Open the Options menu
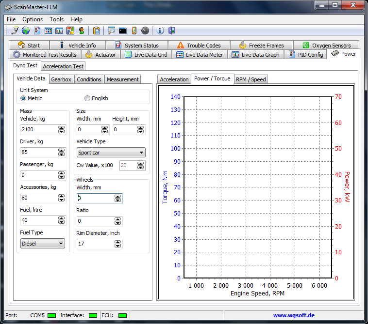This screenshot has height=324, width=368. 33,19
